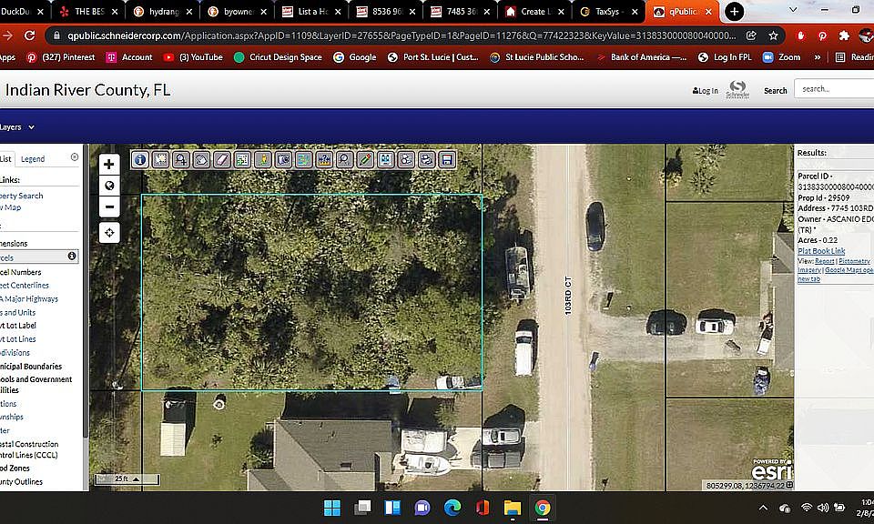Use the eraser clear-selection tool

click(222, 160)
